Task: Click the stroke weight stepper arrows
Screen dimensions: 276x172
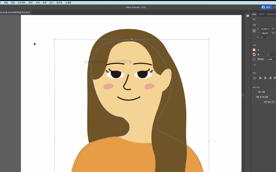Action: 268,54
